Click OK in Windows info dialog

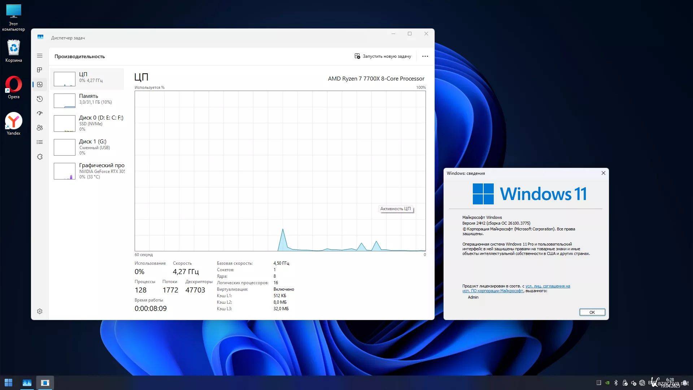[x=592, y=312]
